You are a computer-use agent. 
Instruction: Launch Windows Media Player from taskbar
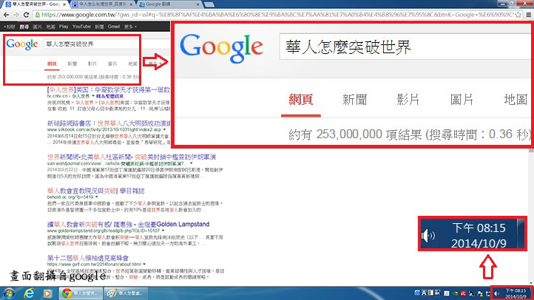[x=47, y=293]
